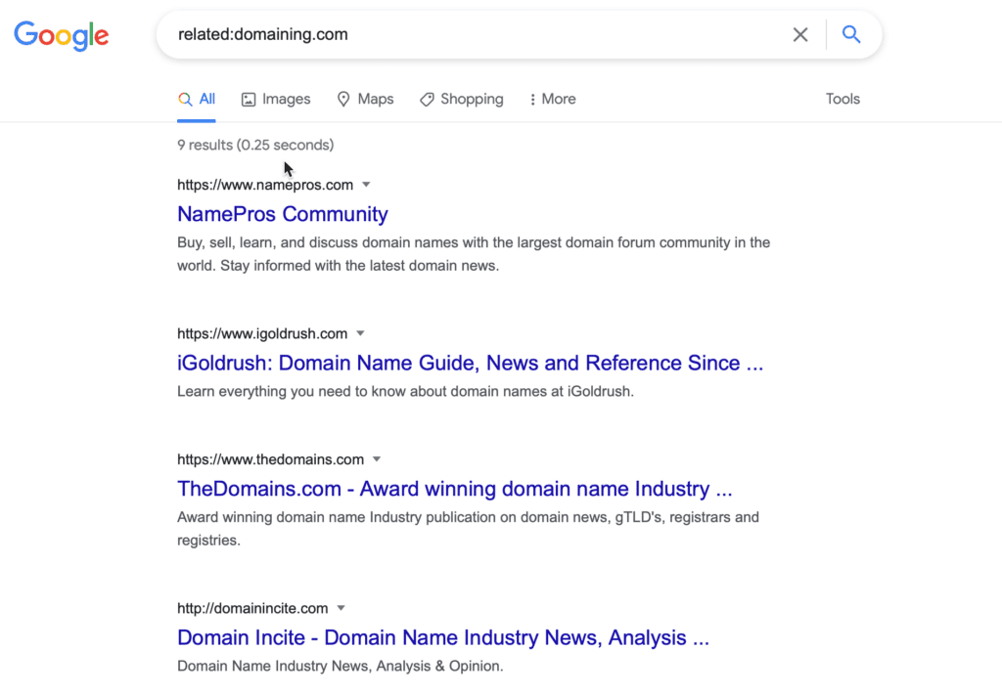Open the NamePros Community result

[x=282, y=214]
